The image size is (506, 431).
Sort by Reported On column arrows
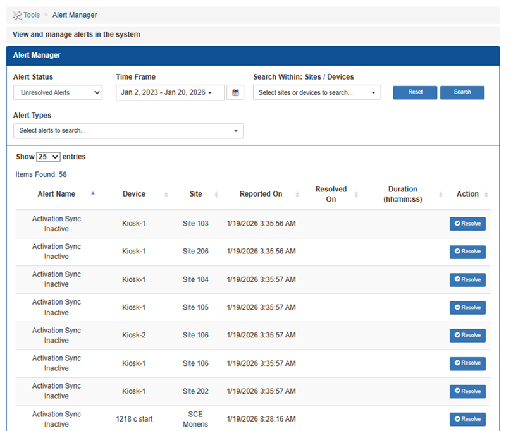click(x=297, y=195)
